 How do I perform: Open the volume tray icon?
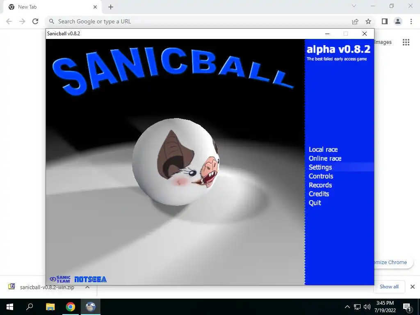point(367,307)
